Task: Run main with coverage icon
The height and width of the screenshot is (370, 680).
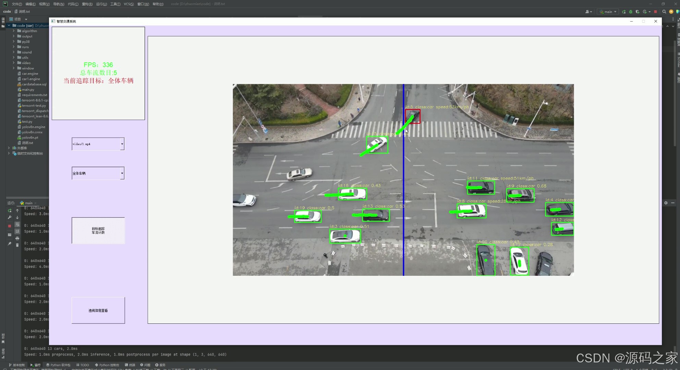Action: coord(637,12)
